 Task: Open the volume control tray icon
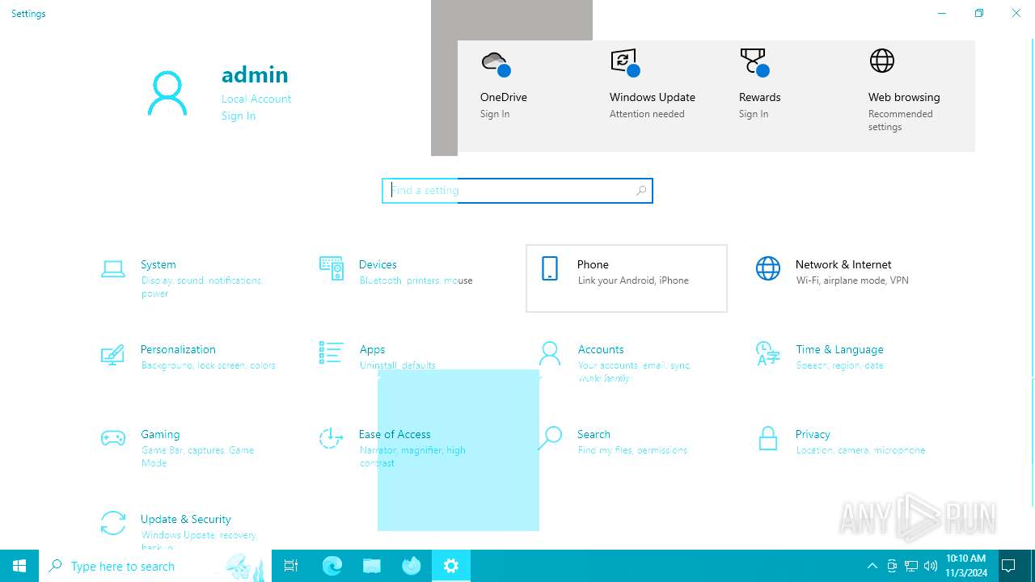[x=931, y=566]
